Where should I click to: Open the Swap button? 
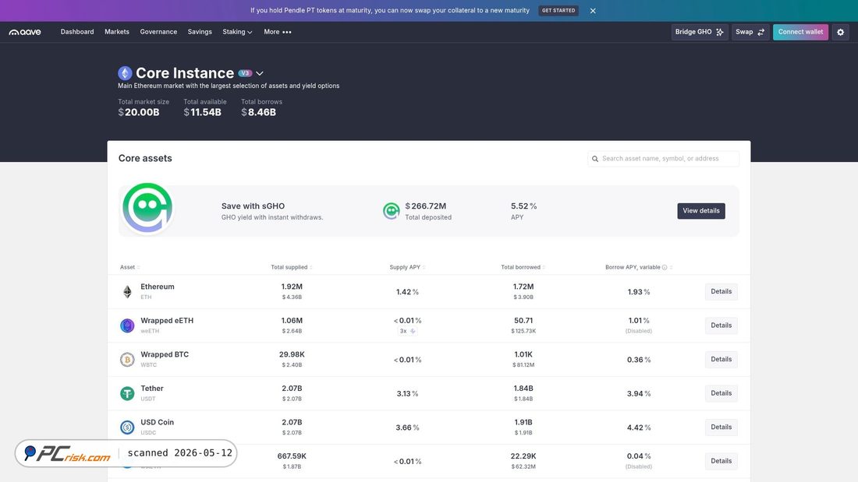pyautogui.click(x=750, y=32)
